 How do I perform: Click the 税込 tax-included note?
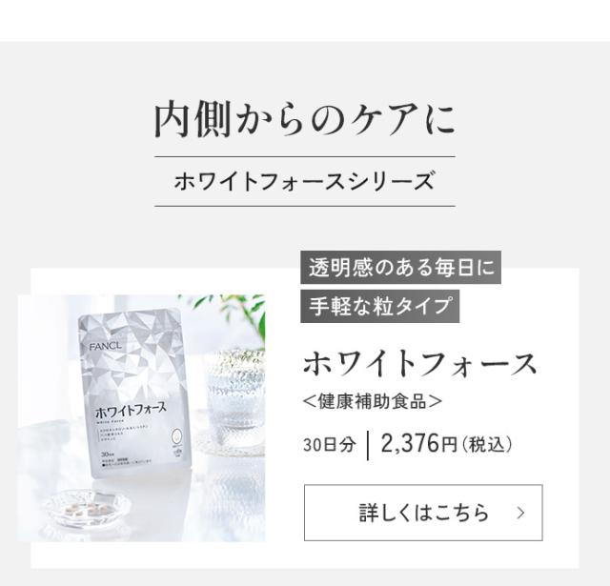click(x=487, y=445)
